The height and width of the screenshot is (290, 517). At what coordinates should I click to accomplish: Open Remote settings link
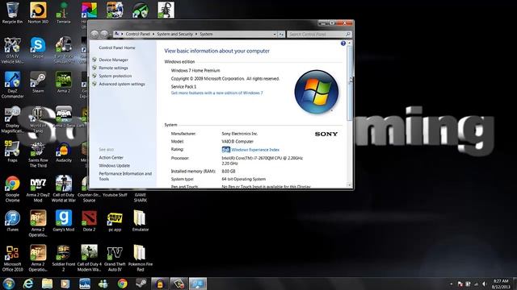[113, 68]
